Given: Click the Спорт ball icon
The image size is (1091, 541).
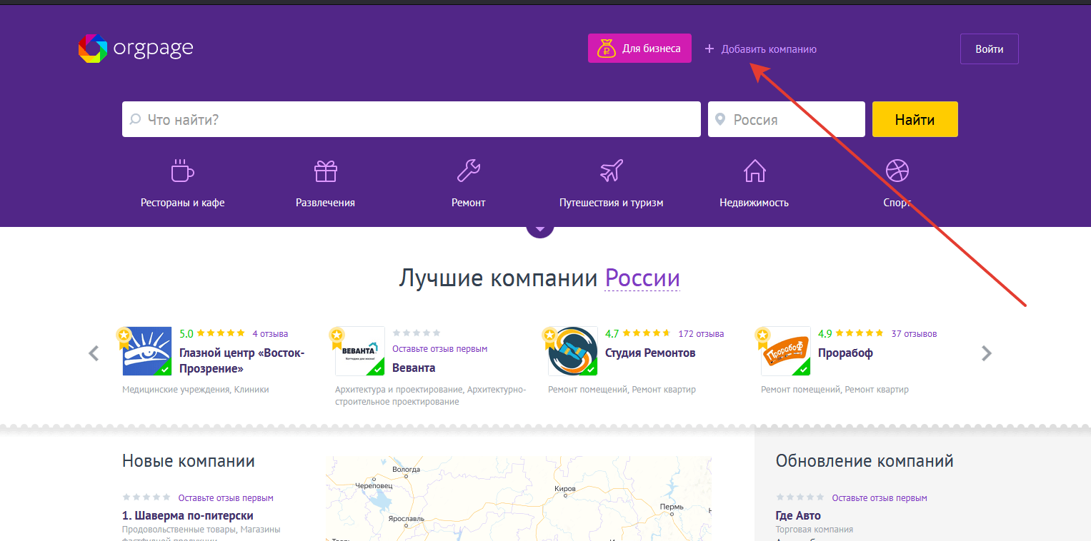Looking at the screenshot, I should pyautogui.click(x=897, y=171).
